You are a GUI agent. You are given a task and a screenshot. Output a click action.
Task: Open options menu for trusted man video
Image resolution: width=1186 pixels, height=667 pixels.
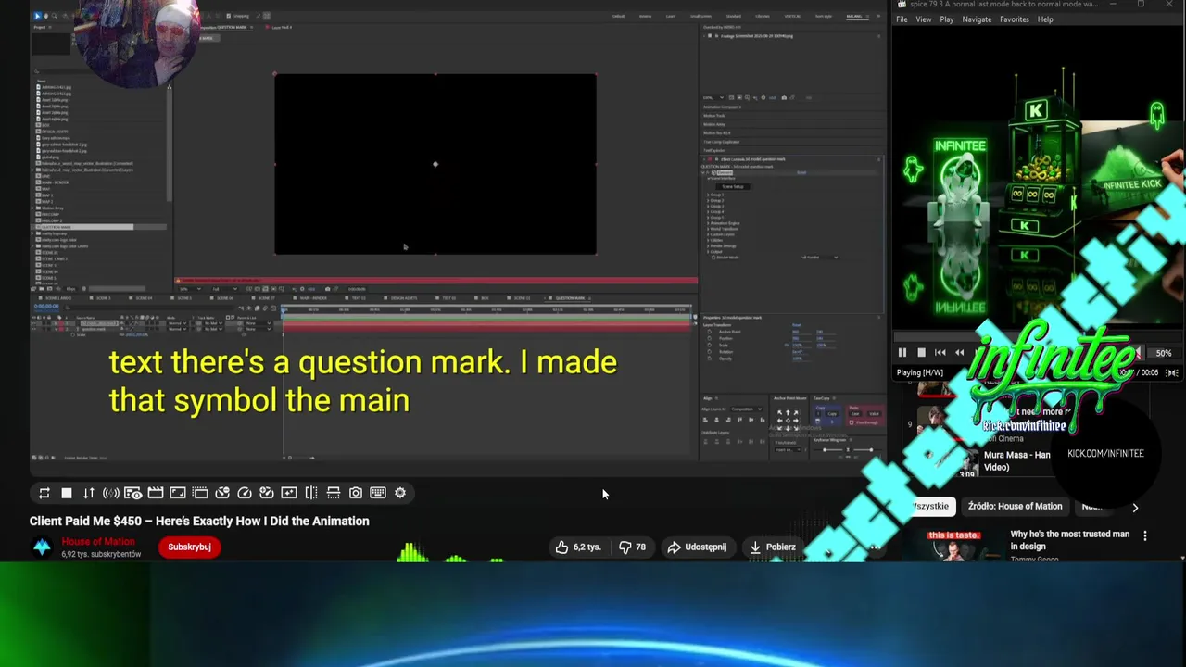pos(1145,535)
